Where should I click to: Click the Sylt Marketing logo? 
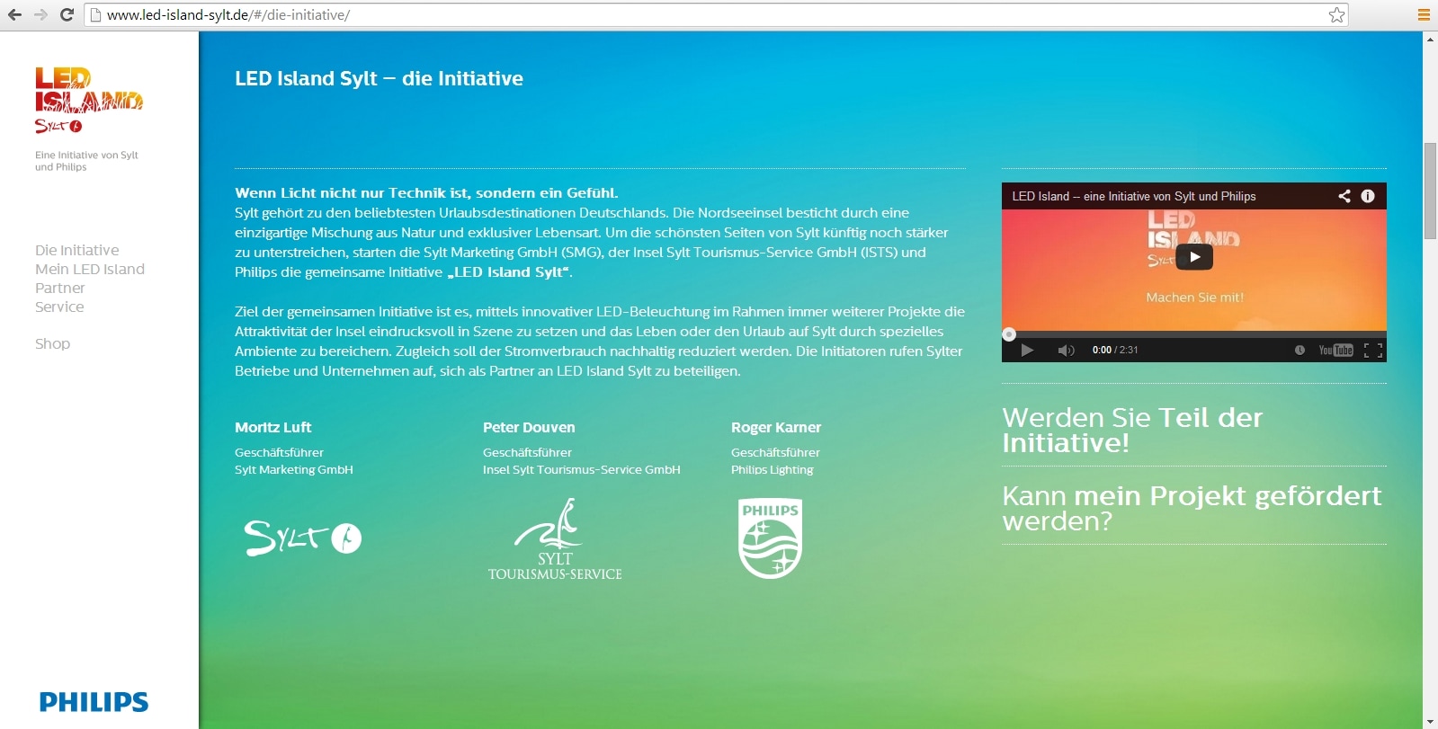(302, 538)
